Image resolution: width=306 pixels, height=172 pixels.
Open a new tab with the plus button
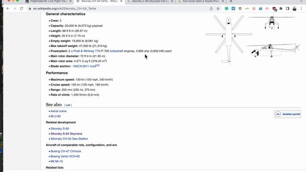pyautogui.click(x=231, y=1)
